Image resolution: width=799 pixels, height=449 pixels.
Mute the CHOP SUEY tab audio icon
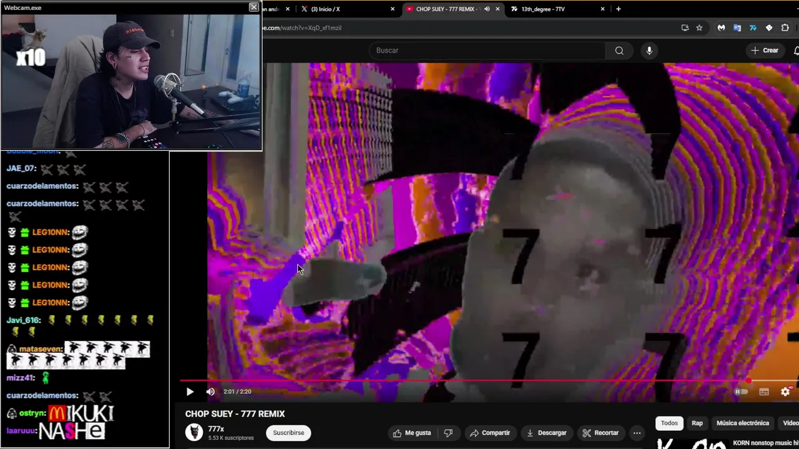(x=487, y=9)
